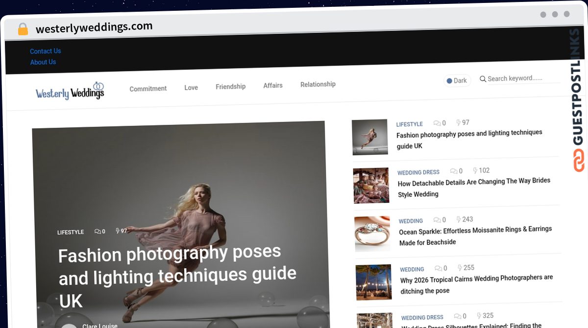Click the search magnifier icon
Screen dimensions: 588x328
(x=483, y=79)
